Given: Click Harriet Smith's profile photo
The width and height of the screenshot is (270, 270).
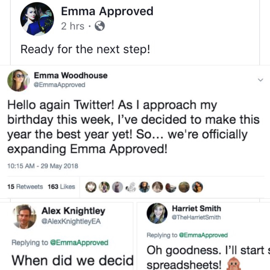Looking at the screenshot, I should (x=157, y=213).
